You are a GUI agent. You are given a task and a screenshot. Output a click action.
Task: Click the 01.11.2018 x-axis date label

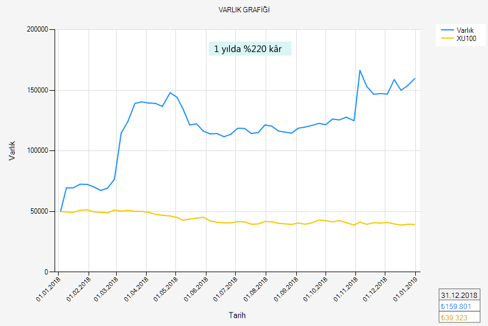tap(345, 289)
